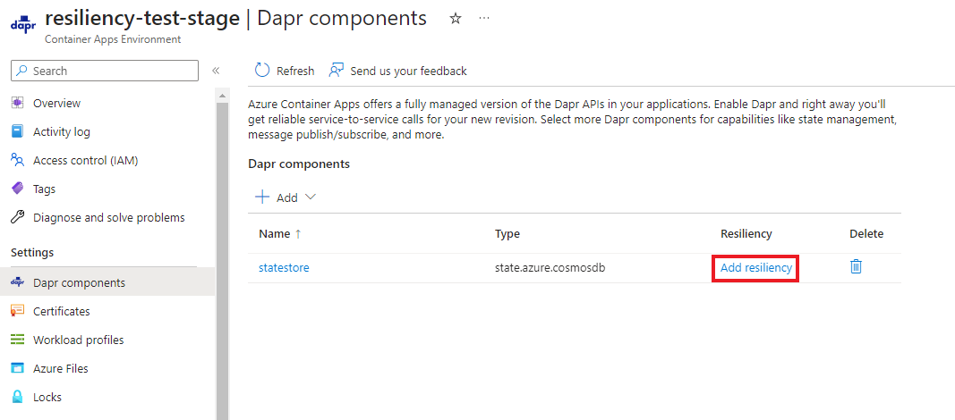Viewport: 955px width, 420px height.
Task: Open the Send us your feedback icon
Action: (x=337, y=71)
